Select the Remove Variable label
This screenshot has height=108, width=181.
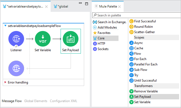click(x=146, y=91)
